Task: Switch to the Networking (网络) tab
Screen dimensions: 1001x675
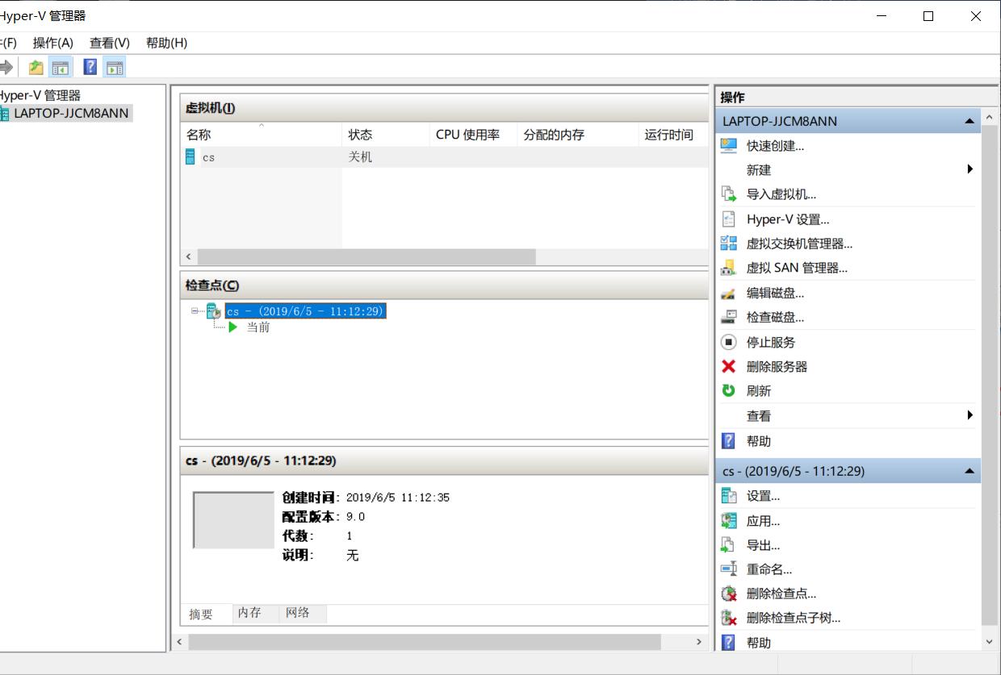Action: click(298, 613)
